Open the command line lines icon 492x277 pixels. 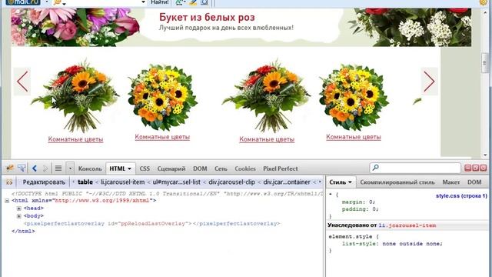(58, 169)
